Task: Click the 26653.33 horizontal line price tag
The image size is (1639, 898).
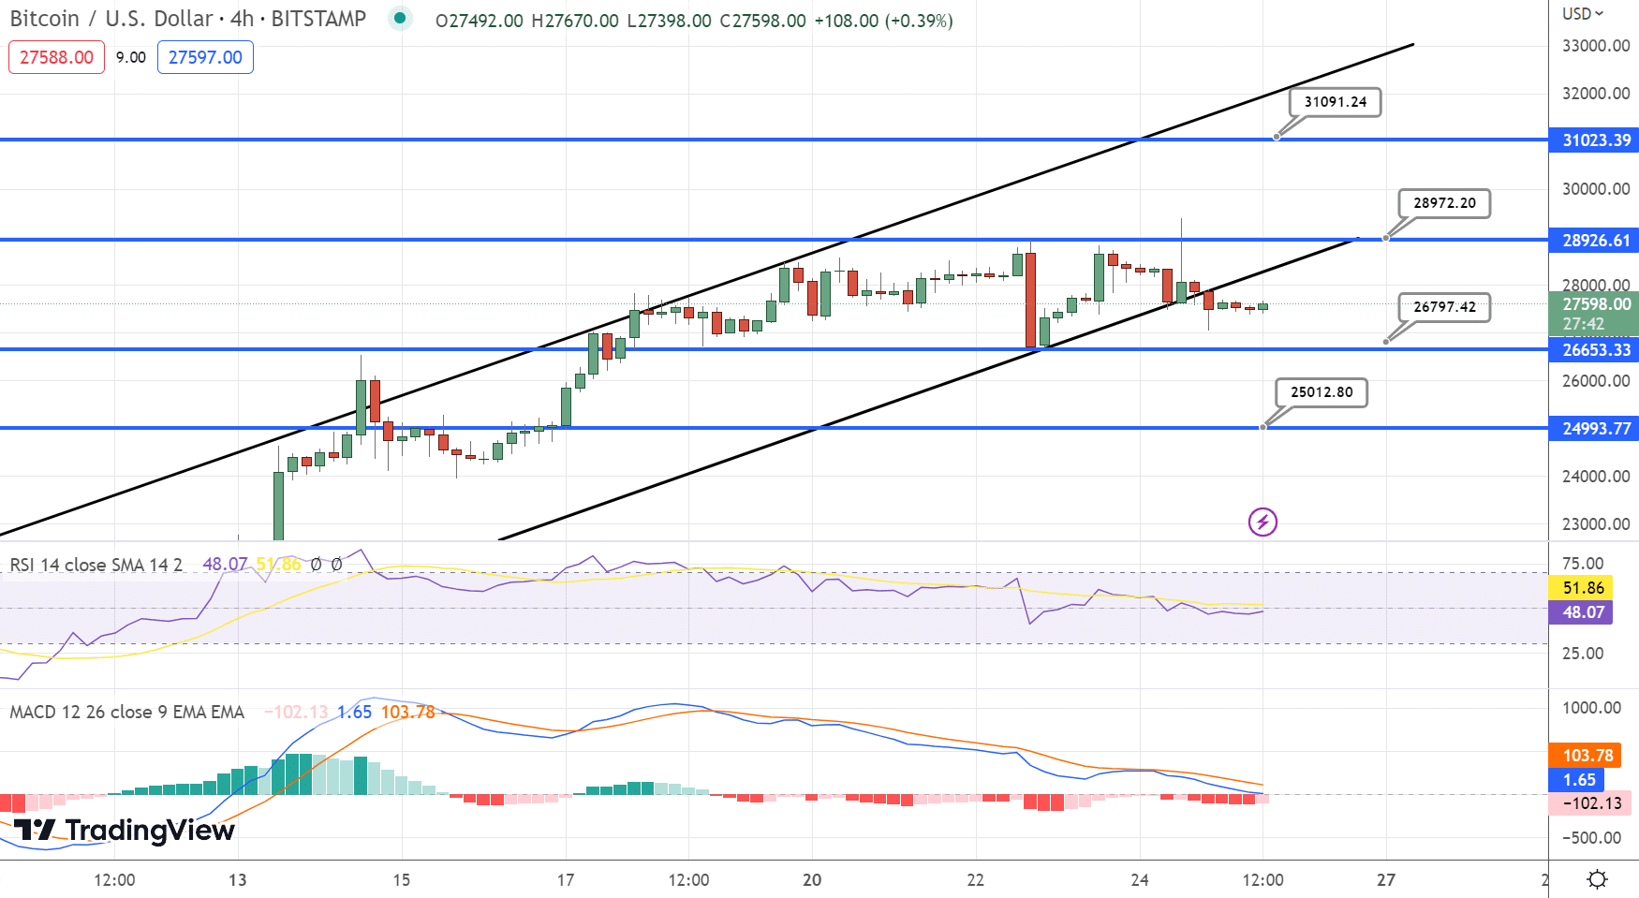Action: tap(1596, 350)
